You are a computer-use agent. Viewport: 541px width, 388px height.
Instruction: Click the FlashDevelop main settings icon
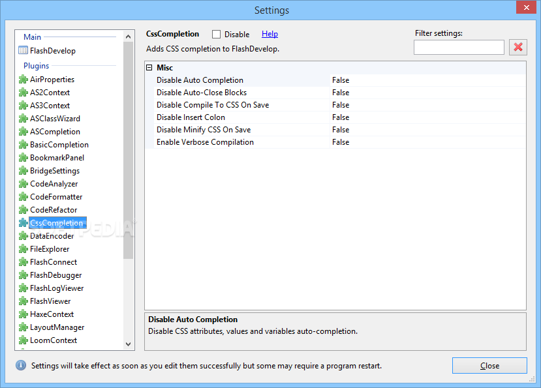pos(23,51)
